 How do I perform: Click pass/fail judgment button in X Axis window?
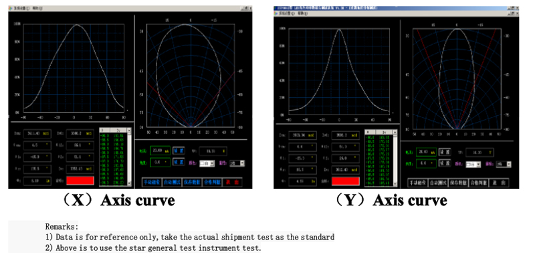[212, 182]
